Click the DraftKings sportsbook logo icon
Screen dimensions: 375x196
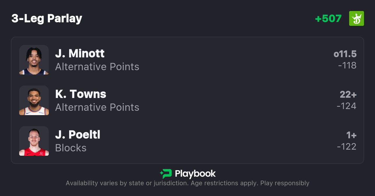(356, 19)
